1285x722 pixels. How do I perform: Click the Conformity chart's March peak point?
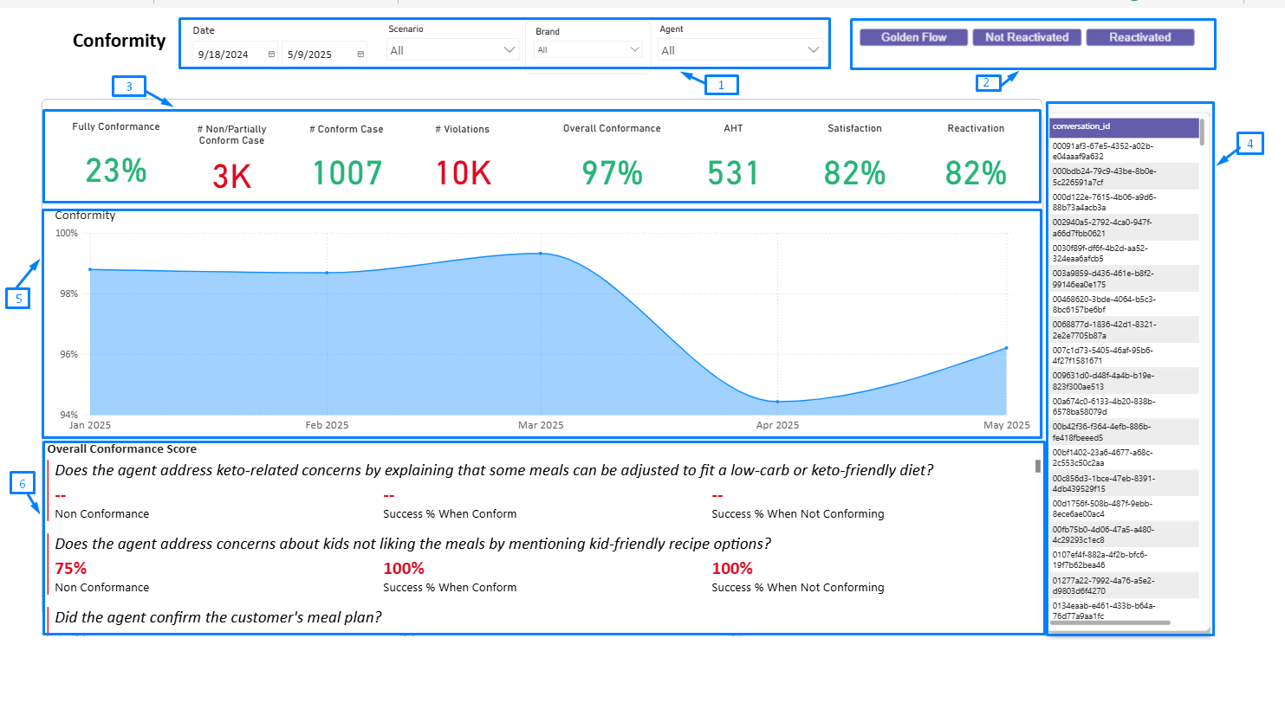pyautogui.click(x=541, y=254)
